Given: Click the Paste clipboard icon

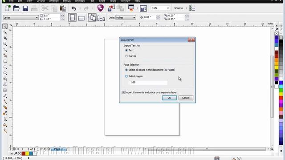Looking at the screenshot, I should coord(63,8).
